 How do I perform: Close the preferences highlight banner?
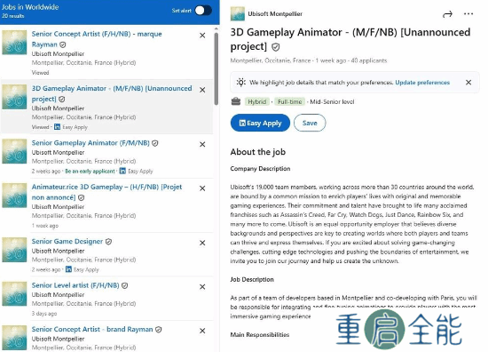pyautogui.click(x=468, y=83)
